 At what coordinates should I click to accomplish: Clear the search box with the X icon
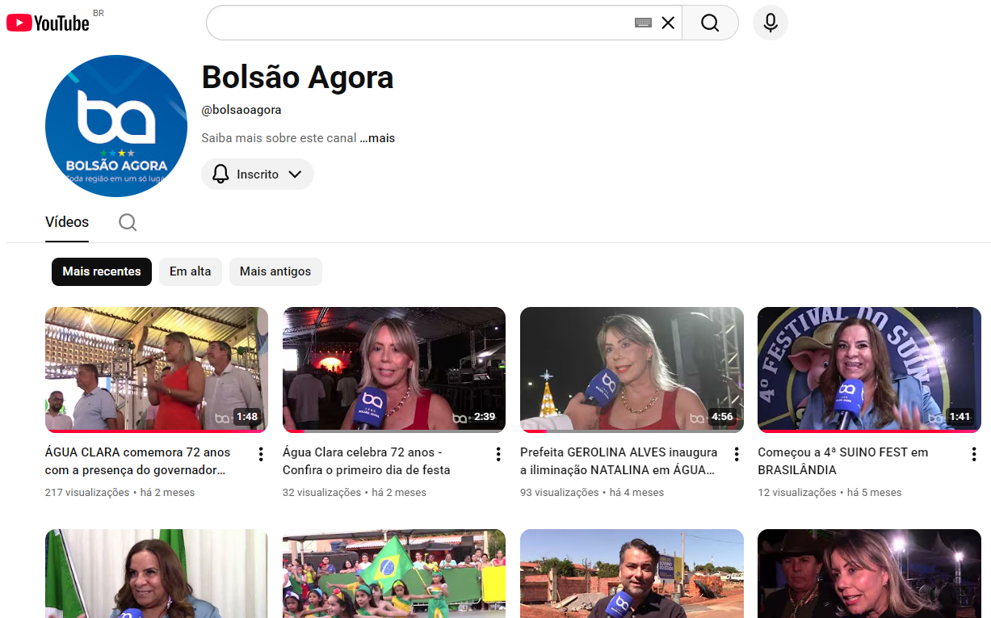pyautogui.click(x=668, y=23)
